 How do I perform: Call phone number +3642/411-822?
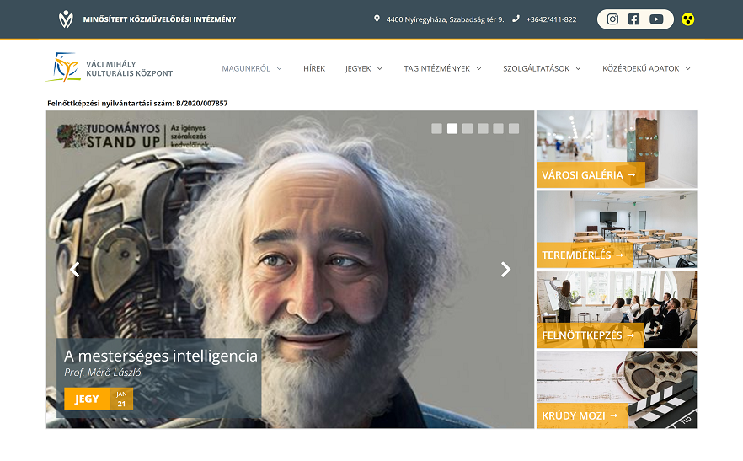(551, 19)
